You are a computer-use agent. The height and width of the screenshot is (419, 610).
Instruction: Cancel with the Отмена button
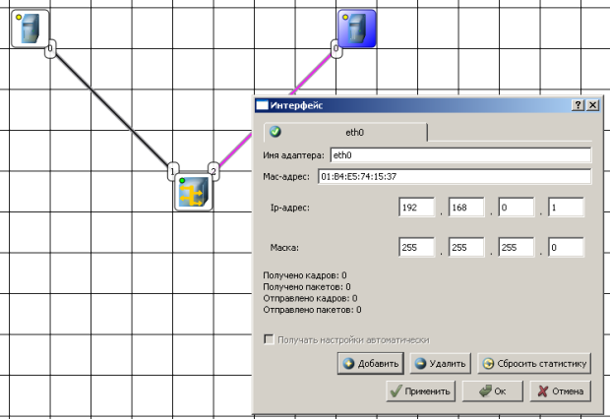tap(561, 390)
